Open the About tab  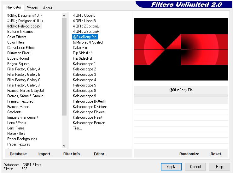click(x=48, y=8)
